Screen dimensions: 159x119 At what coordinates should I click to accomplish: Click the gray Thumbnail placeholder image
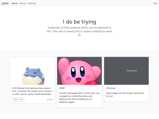126,71
